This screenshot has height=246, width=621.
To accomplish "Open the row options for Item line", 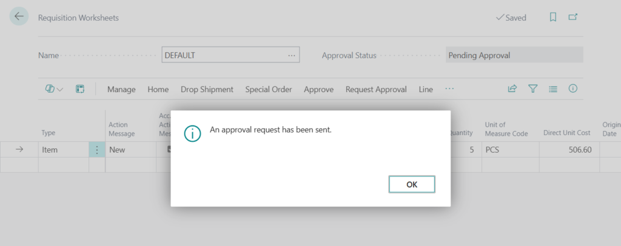I will coord(96,150).
